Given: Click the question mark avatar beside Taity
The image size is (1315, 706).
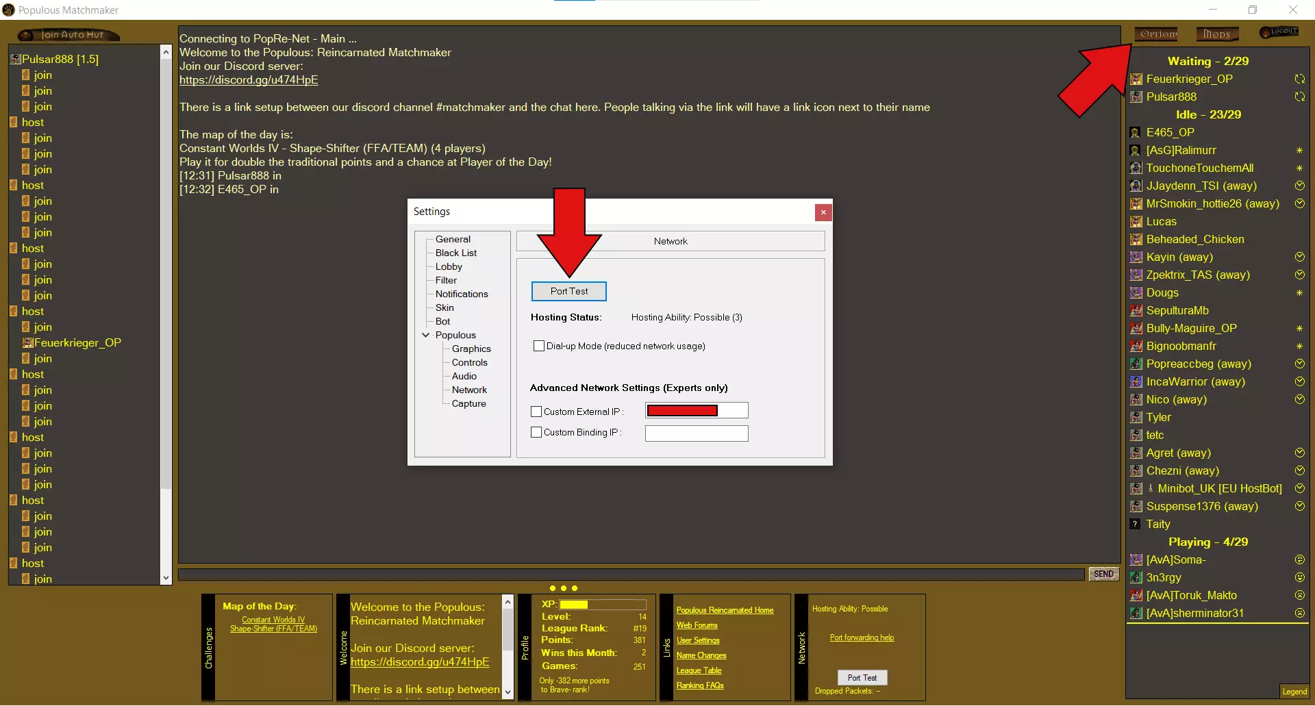Looking at the screenshot, I should point(1136,525).
